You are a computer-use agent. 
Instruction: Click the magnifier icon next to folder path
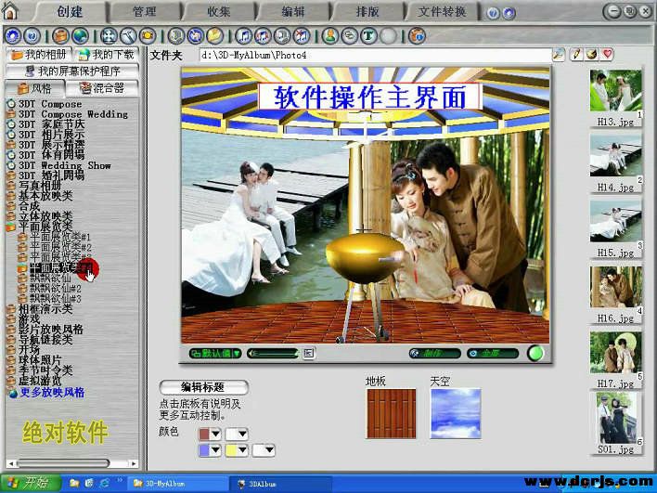[559, 55]
